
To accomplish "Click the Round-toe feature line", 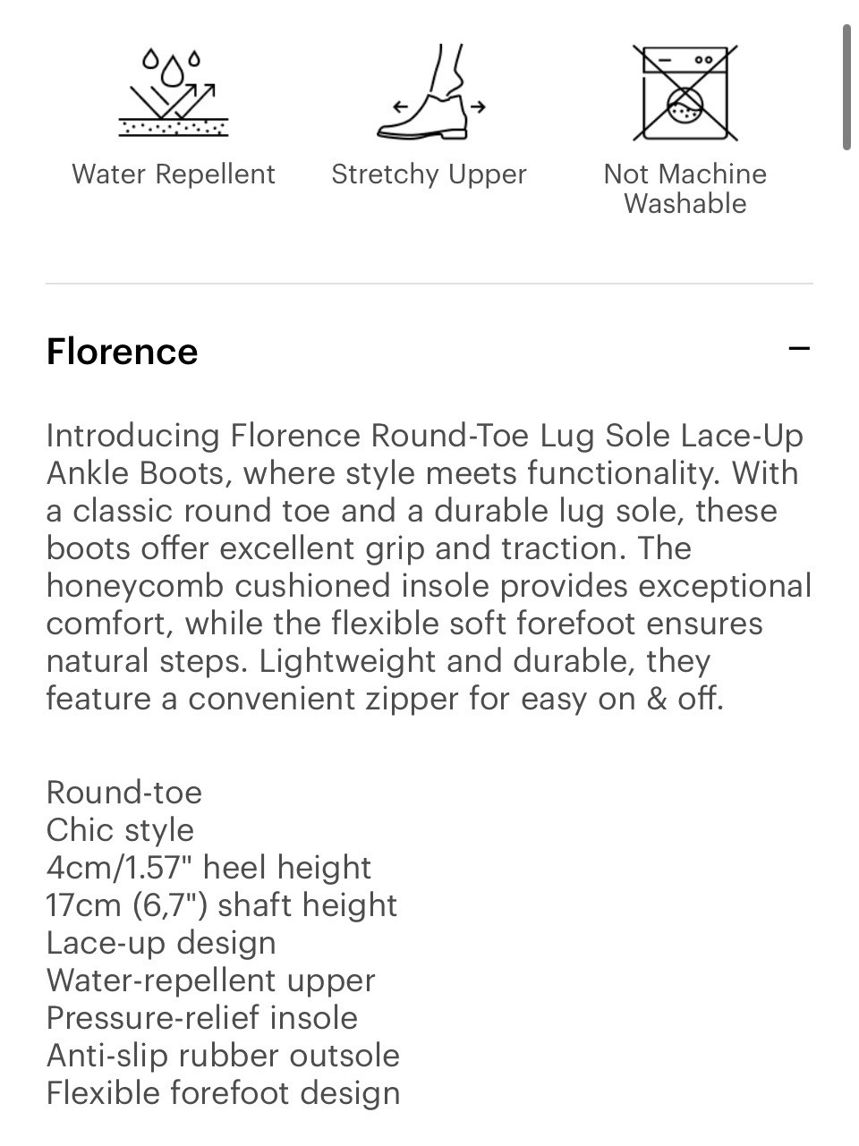I will coord(124,793).
